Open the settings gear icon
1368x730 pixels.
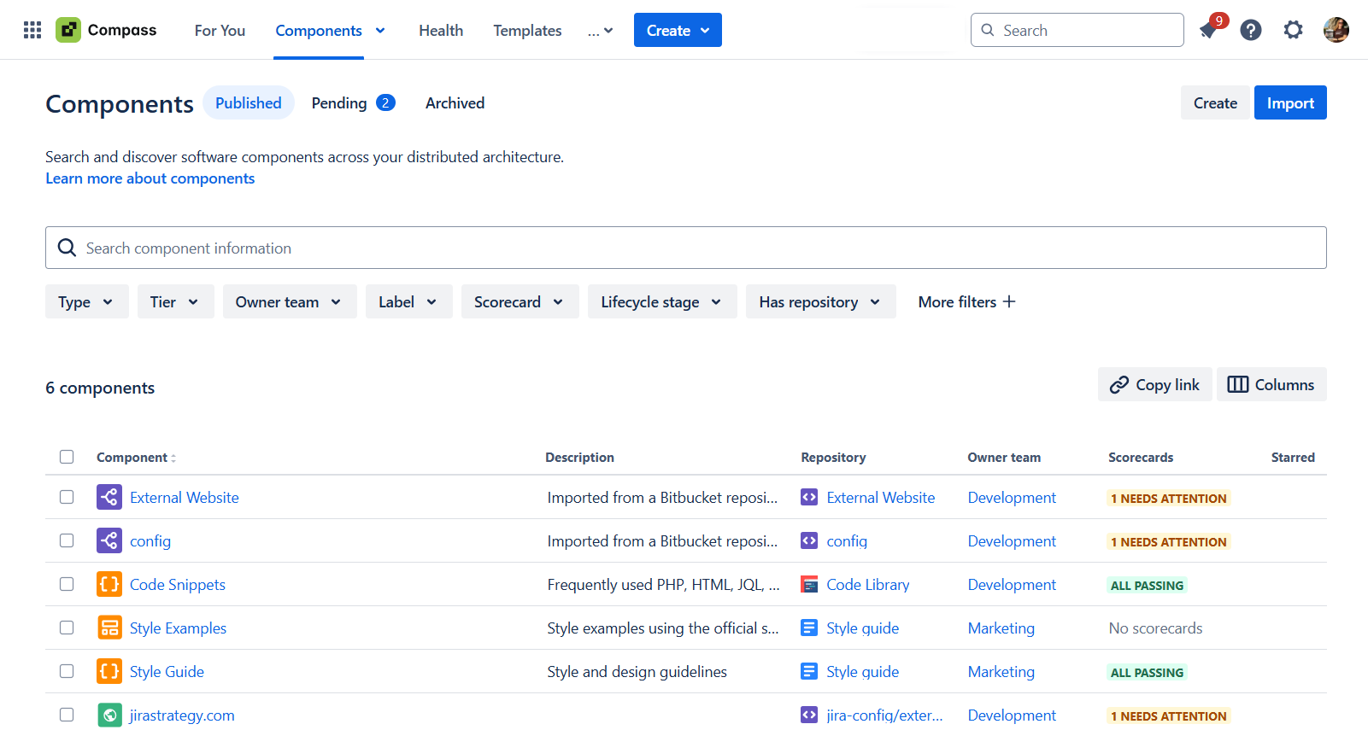1294,30
